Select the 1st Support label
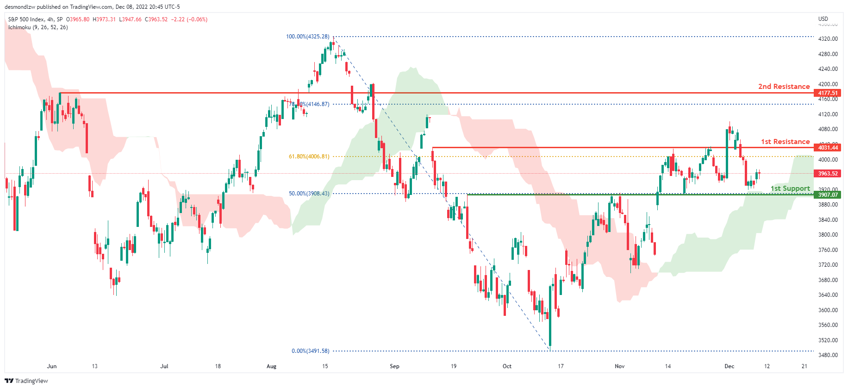 [x=790, y=188]
